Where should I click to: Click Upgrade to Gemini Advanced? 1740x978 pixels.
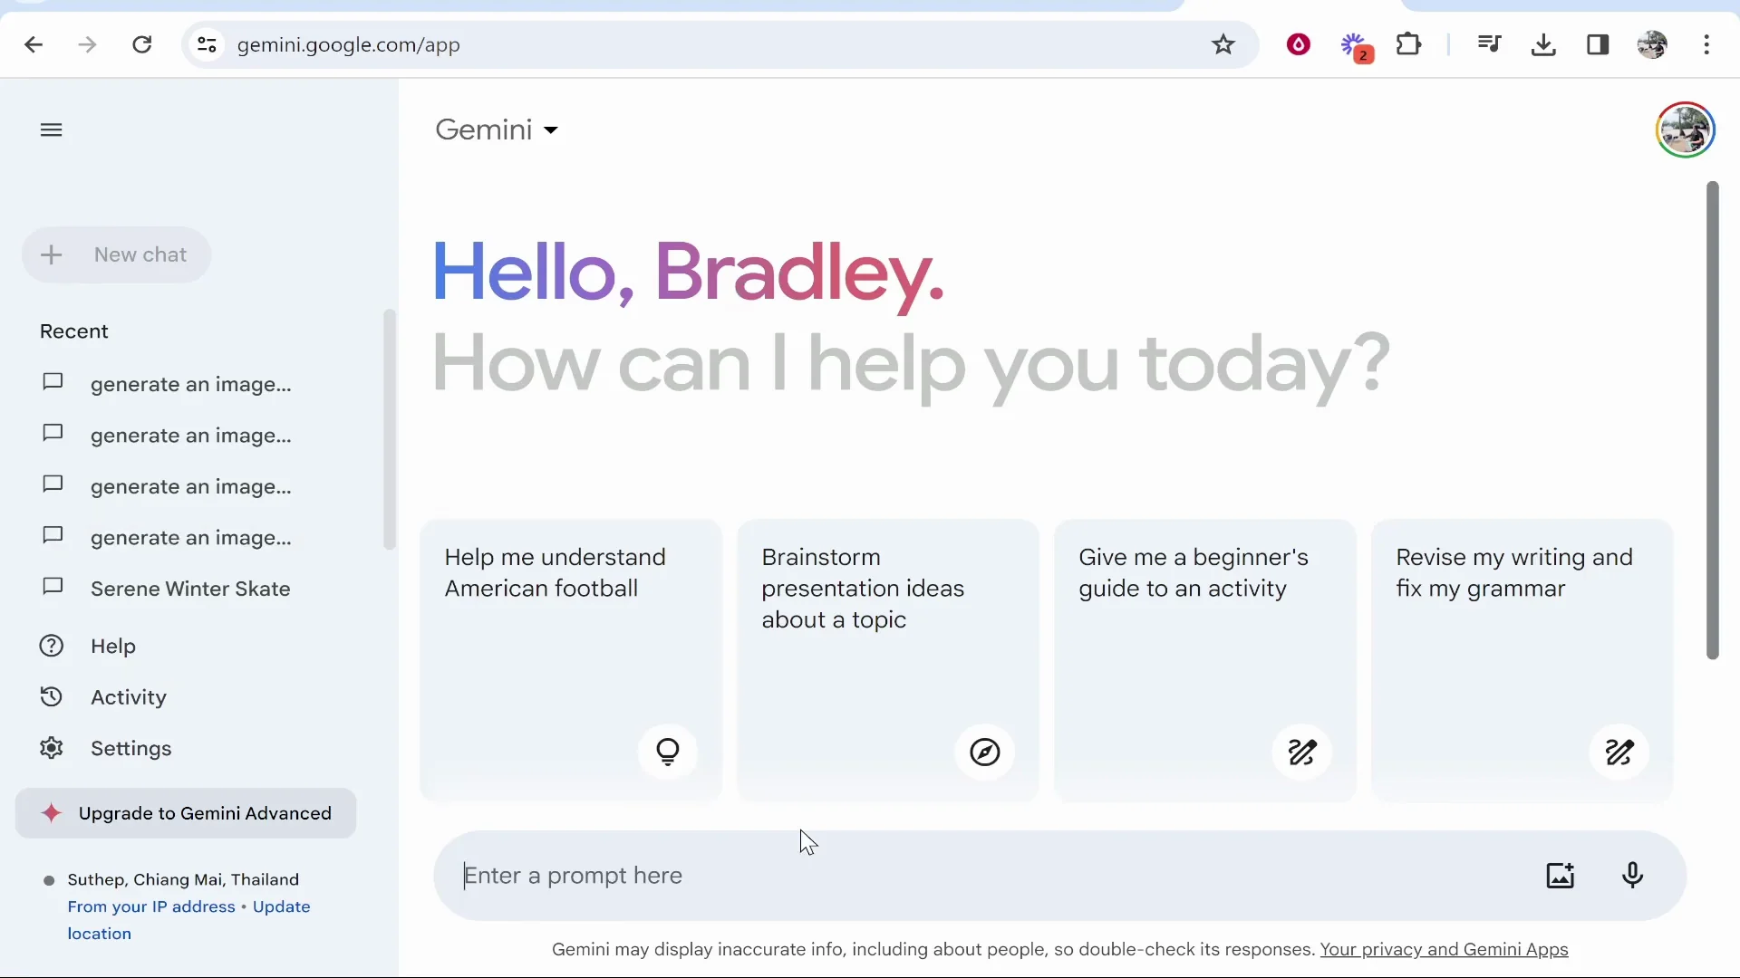186,813
